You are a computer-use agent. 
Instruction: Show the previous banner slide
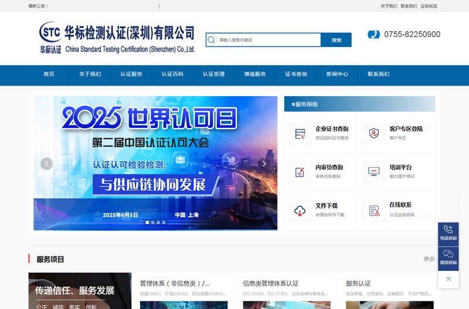click(x=47, y=164)
